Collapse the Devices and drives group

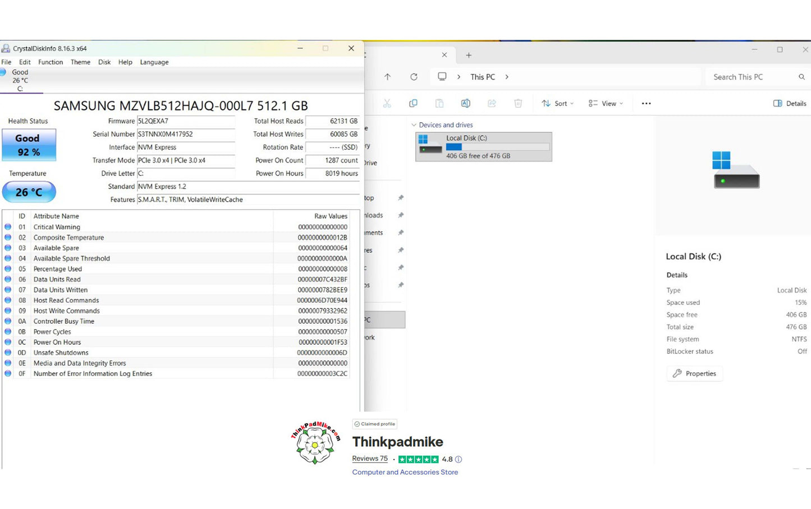(414, 125)
